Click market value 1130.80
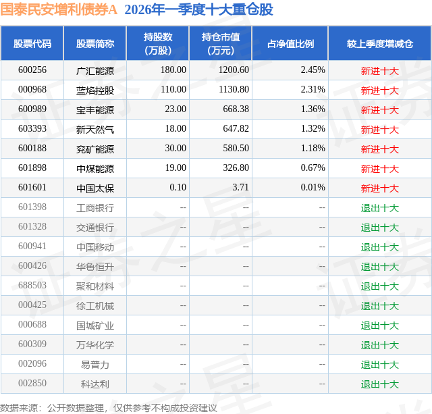Viewport: 432px width, 414px height. coord(234,90)
